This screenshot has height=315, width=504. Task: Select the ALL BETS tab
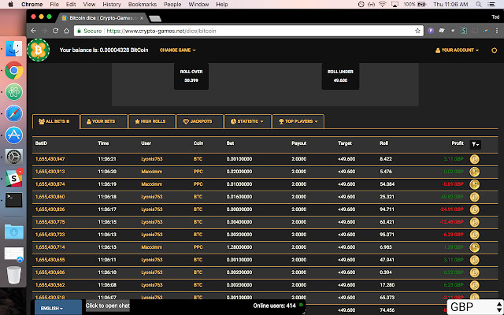click(x=56, y=121)
